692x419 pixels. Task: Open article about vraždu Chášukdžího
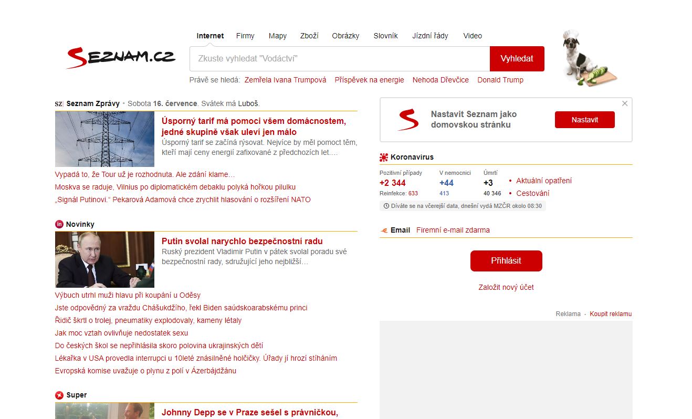(x=181, y=308)
